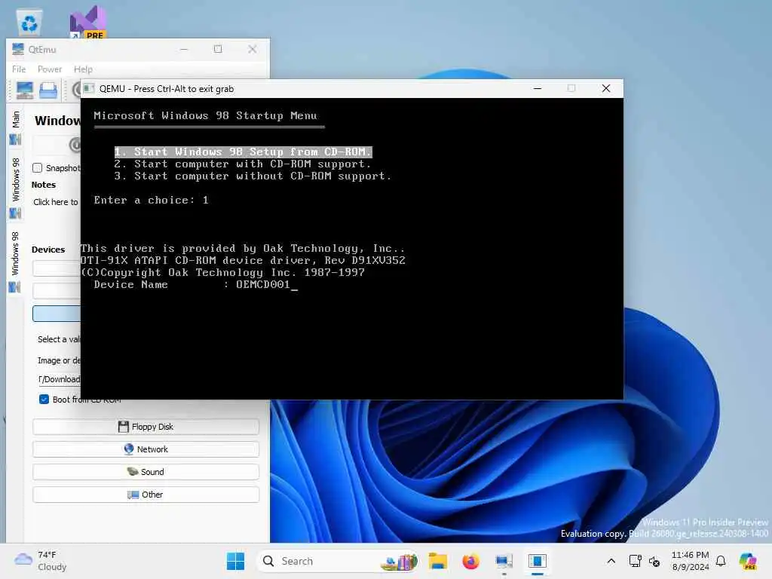The height and width of the screenshot is (579, 772).
Task: Select the lower Windows 98 vertical tab
Action: [16, 253]
